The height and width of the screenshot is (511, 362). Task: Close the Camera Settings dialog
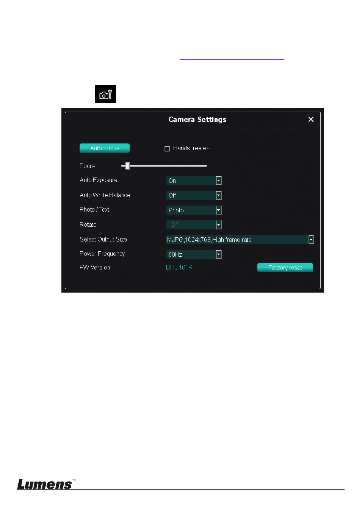[x=311, y=119]
